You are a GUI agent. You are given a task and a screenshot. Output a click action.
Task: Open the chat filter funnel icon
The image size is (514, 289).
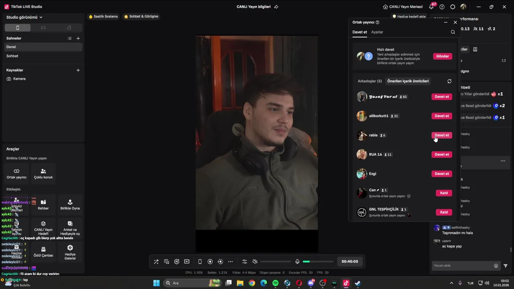pyautogui.click(x=506, y=266)
